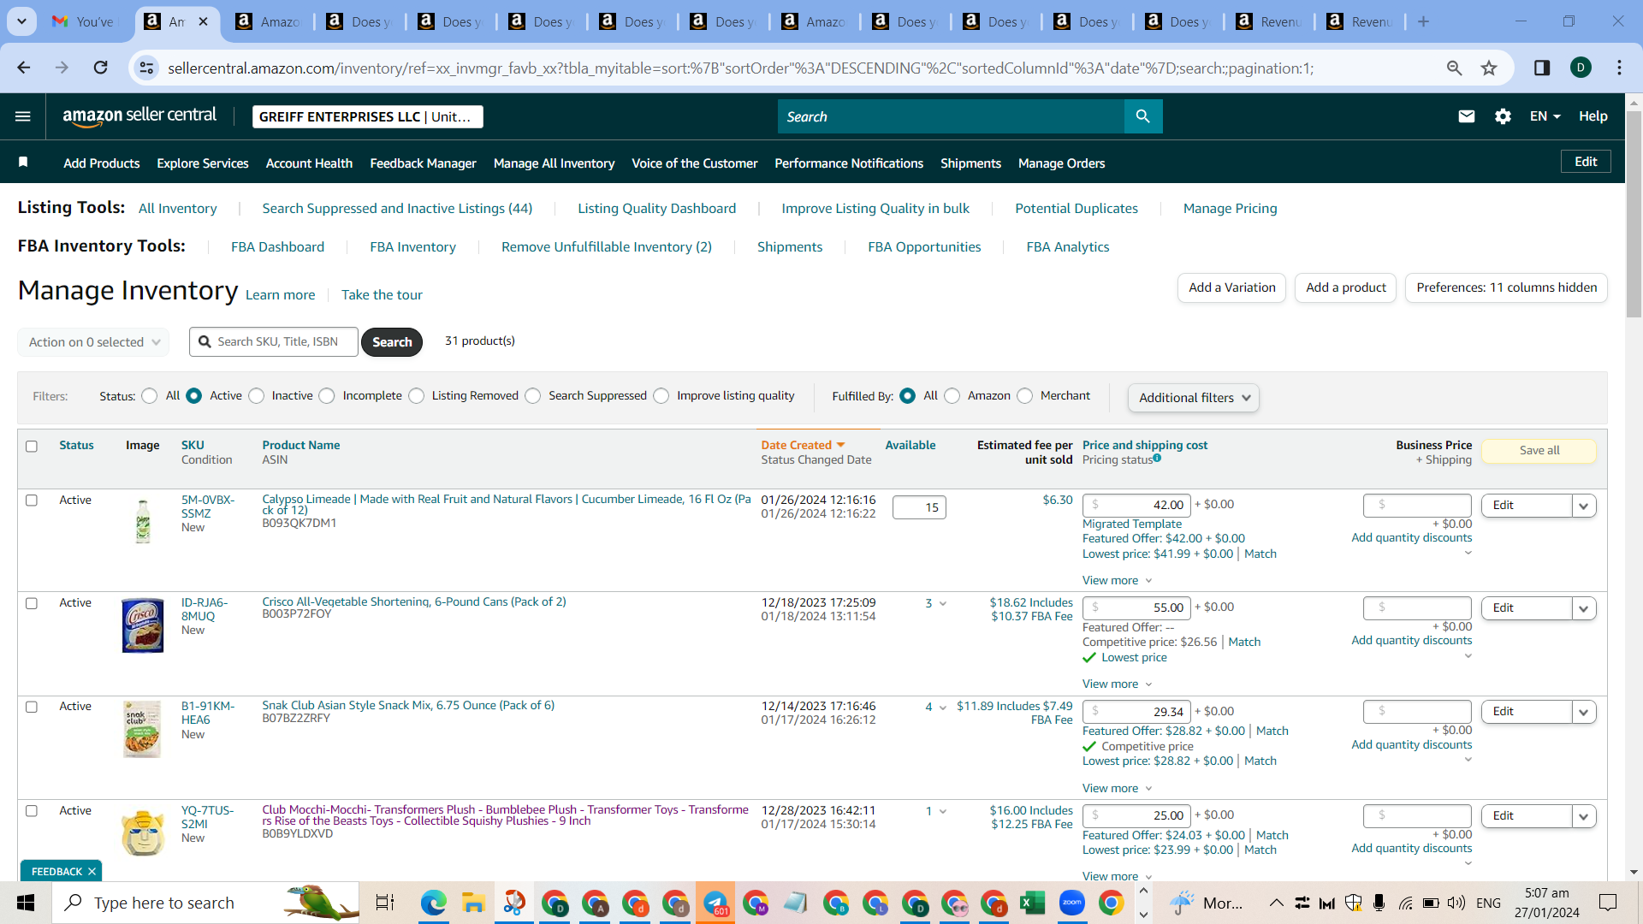Open Edit dropdown arrow for Crisco Shortening
This screenshot has width=1643, height=924.
(x=1584, y=609)
